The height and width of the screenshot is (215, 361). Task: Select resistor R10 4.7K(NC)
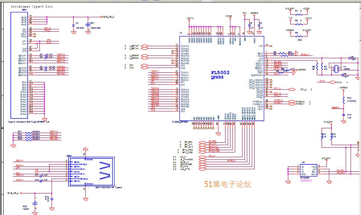[343, 100]
